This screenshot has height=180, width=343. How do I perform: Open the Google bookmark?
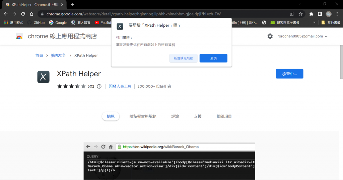click(x=58, y=22)
